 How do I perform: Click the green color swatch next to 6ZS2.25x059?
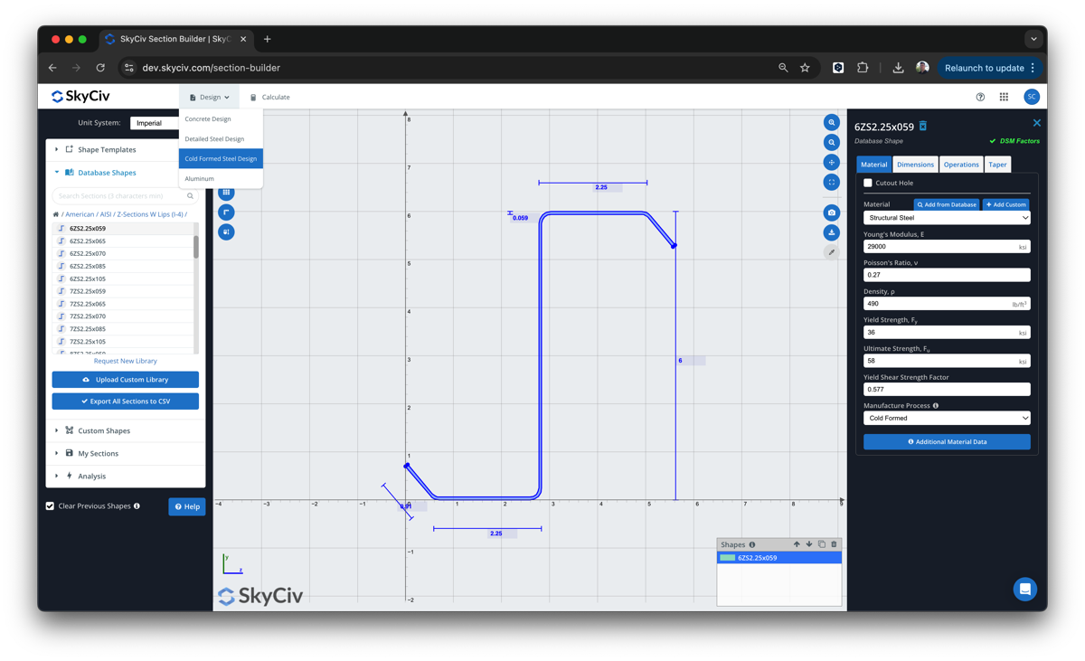click(727, 557)
